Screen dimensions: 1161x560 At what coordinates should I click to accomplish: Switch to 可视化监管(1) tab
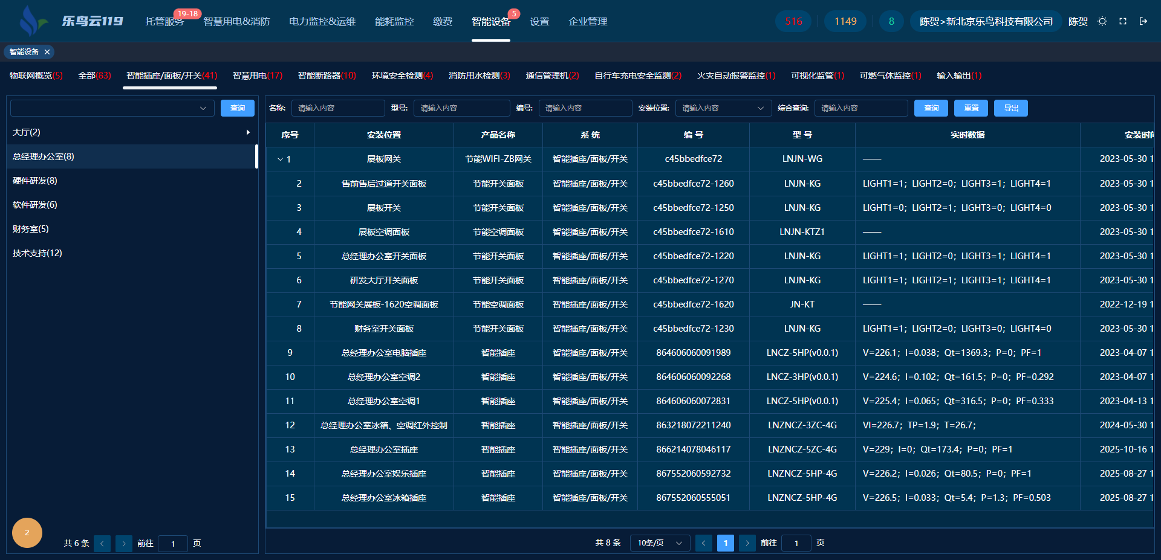coord(818,76)
